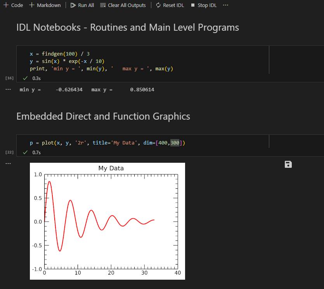324x289 pixels.
Task: Click the green checkmark of cell 16
Action: [x=25, y=78]
